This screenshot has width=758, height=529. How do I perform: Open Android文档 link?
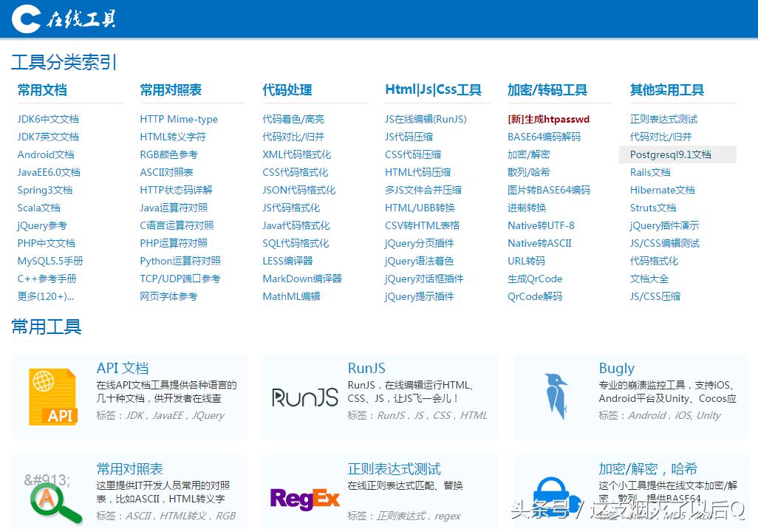point(46,154)
